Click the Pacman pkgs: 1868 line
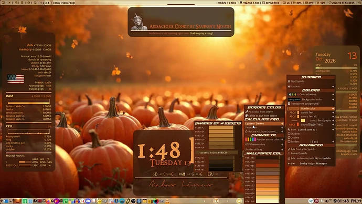The height and width of the screenshot is (204, 362). coord(40,86)
